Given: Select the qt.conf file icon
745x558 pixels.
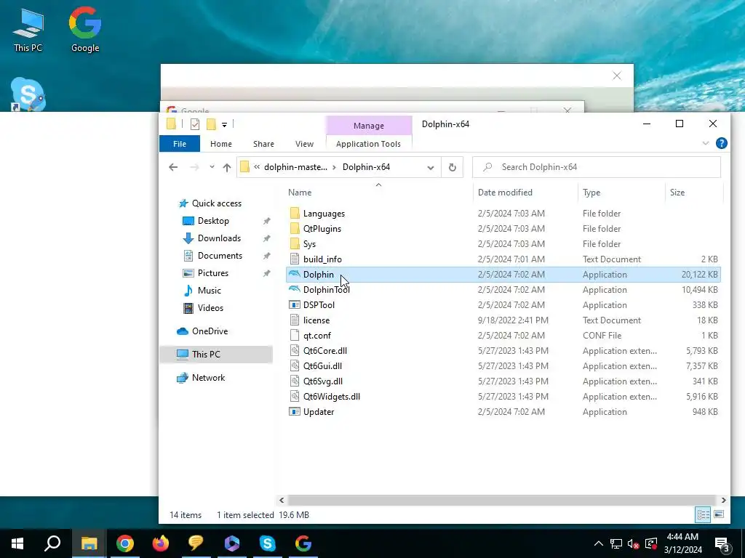Looking at the screenshot, I should (295, 335).
